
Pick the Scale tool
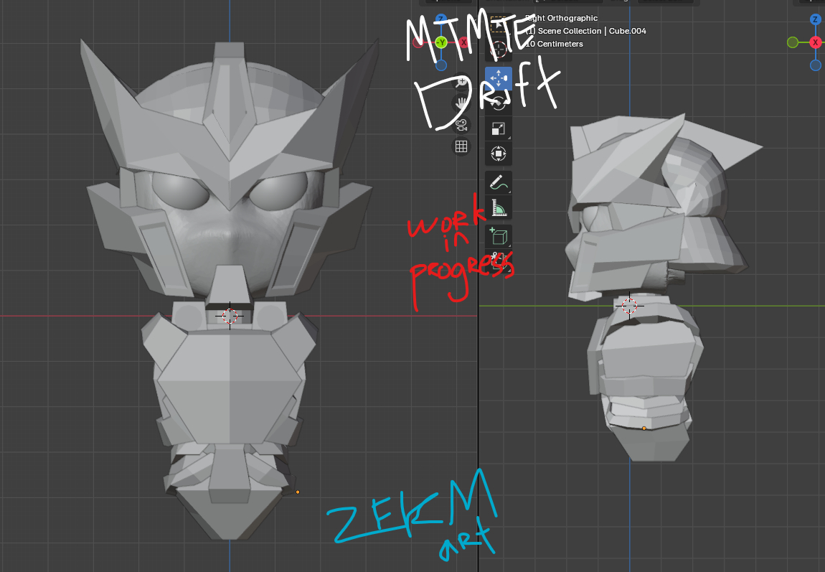[x=499, y=129]
